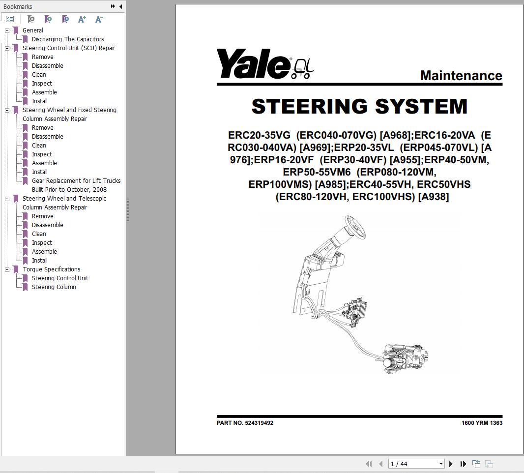Select Remove under Telescopic Column Repair
This screenshot has height=473, width=524.
(x=42, y=216)
